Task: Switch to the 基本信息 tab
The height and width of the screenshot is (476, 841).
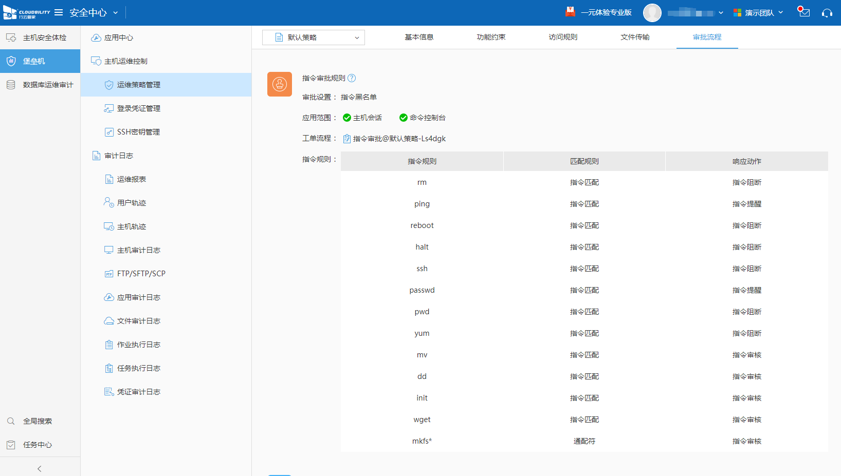Action: coord(419,37)
